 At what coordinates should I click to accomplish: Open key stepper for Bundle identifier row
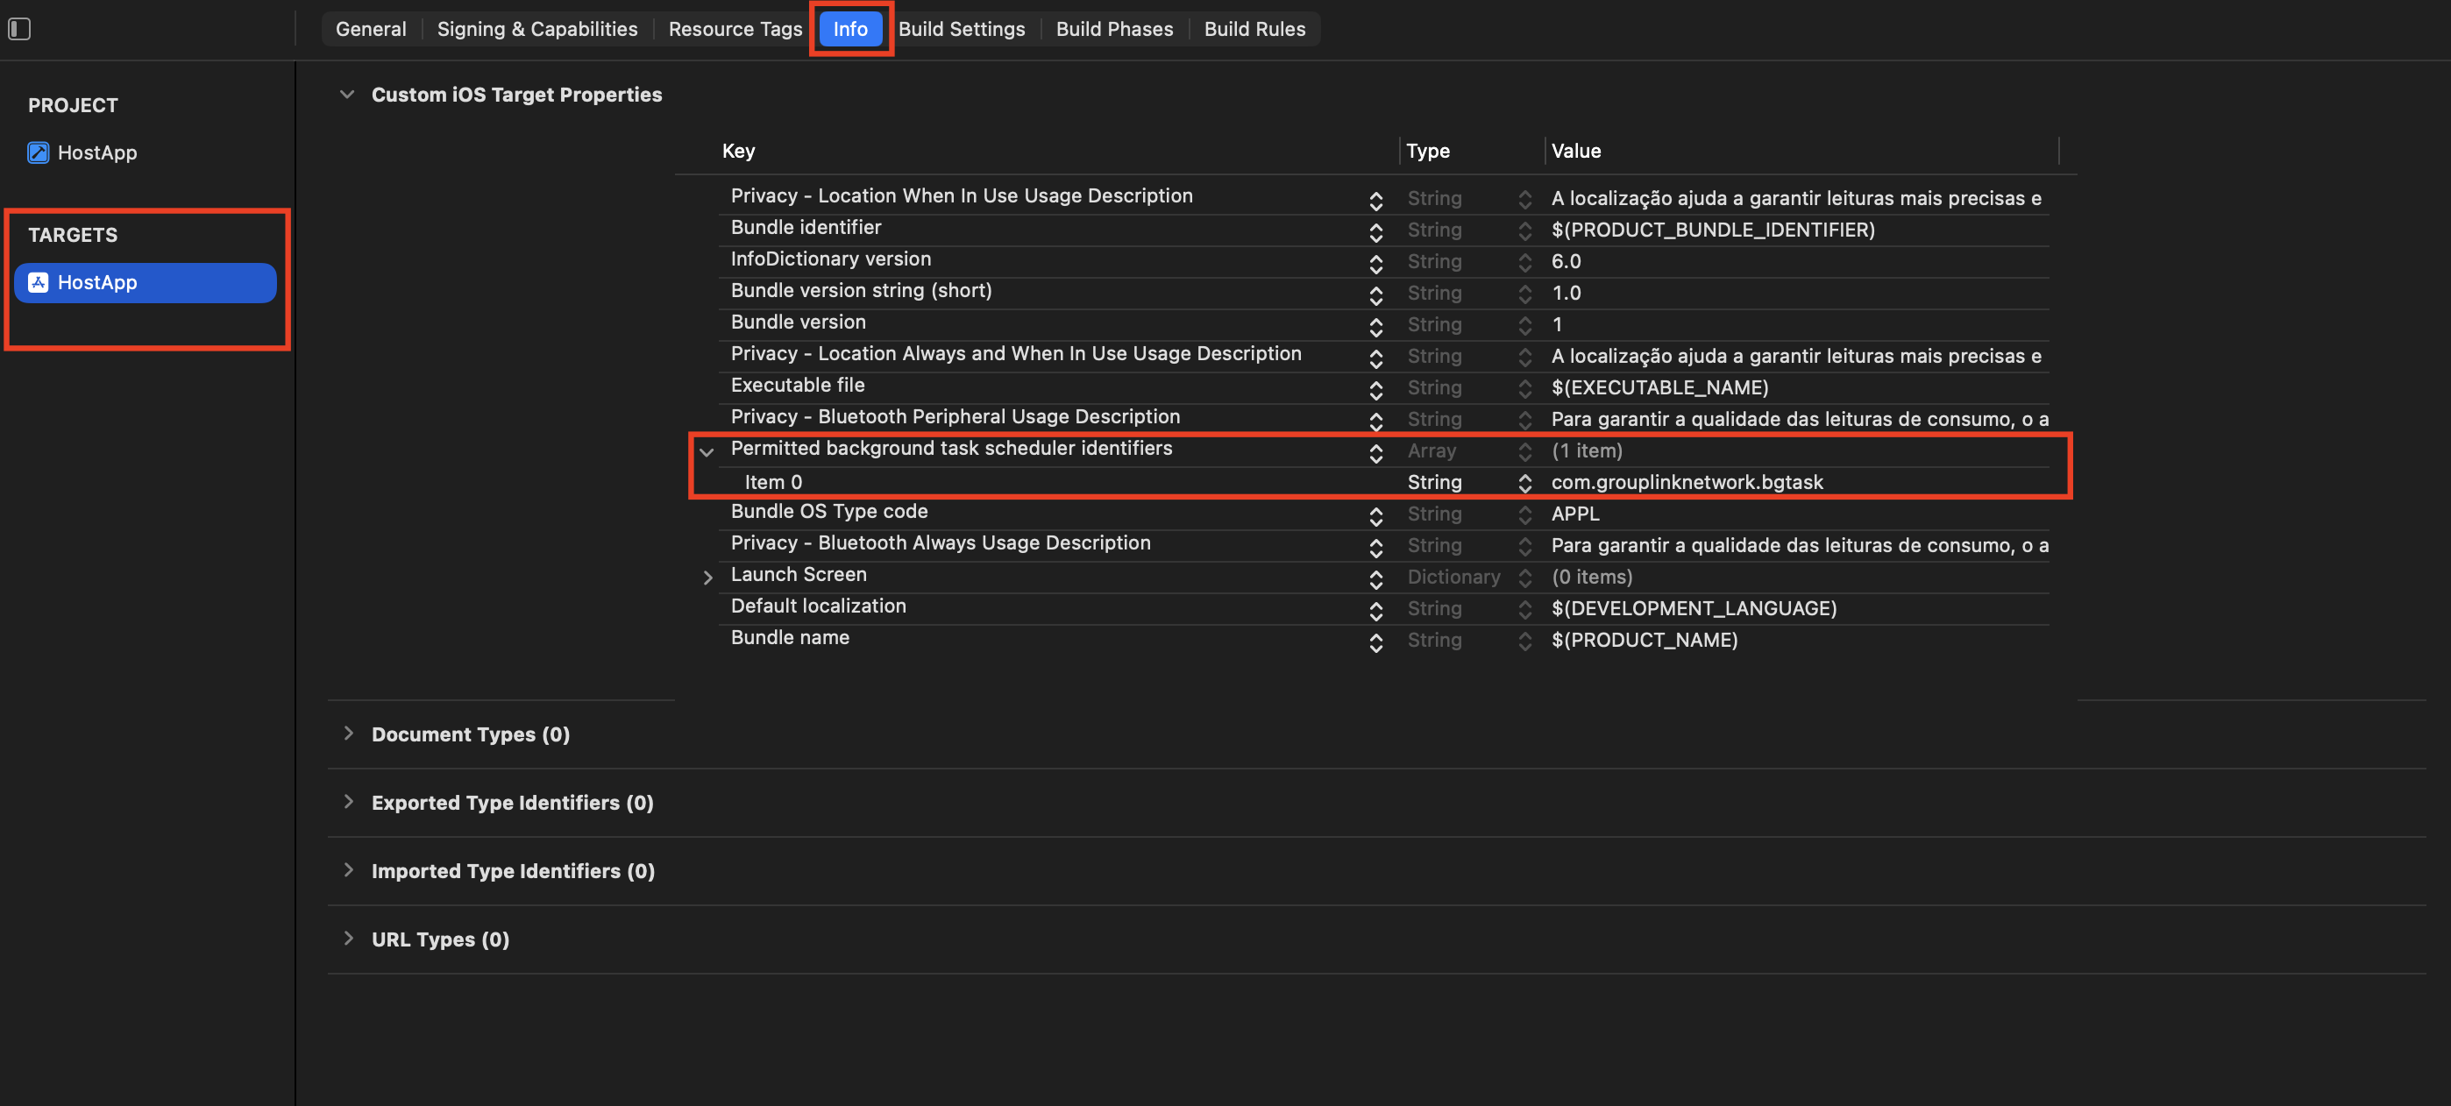pyautogui.click(x=1375, y=231)
